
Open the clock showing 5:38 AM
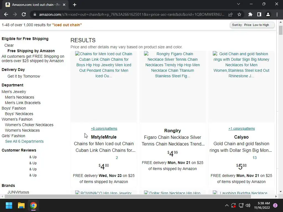[262, 205]
